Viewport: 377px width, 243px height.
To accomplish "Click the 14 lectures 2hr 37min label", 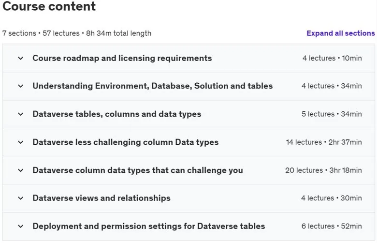I will coord(324,142).
